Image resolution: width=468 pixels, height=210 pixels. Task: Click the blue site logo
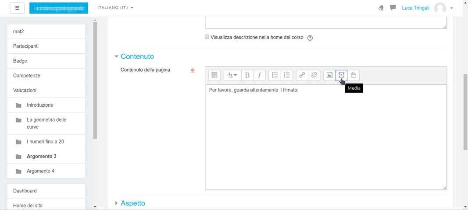[59, 8]
